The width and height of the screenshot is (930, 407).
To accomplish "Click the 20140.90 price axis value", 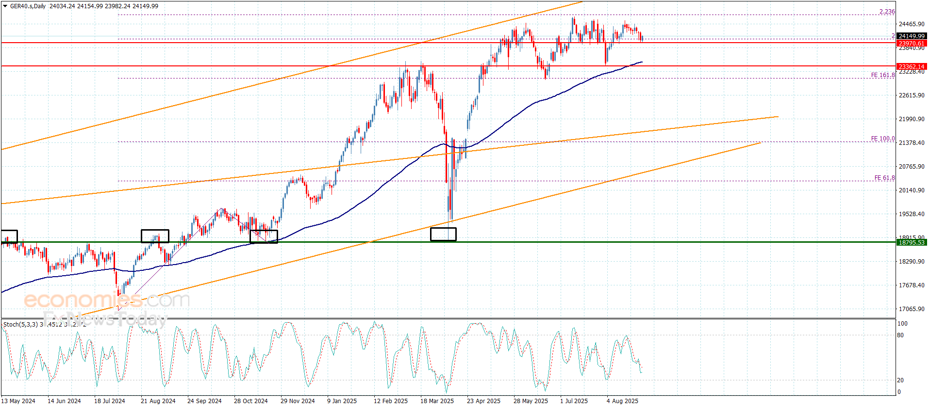I will tap(912, 190).
